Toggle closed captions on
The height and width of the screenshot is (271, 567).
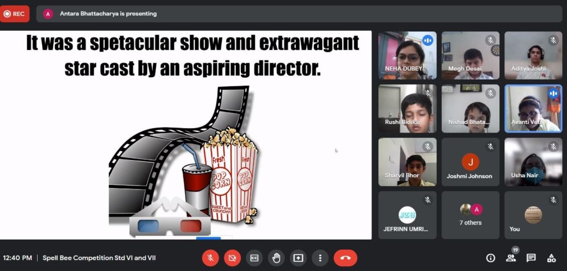point(254,258)
